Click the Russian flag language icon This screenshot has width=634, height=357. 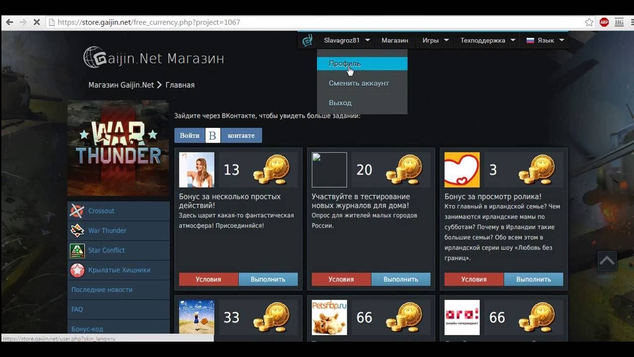pyautogui.click(x=530, y=40)
